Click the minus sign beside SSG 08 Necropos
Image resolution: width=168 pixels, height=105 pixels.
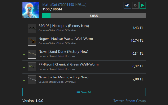coord(23,29)
